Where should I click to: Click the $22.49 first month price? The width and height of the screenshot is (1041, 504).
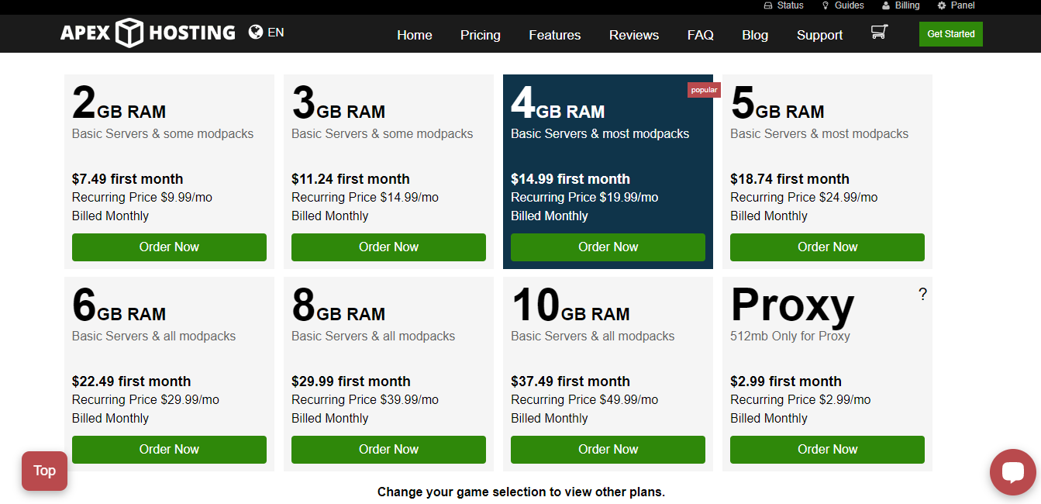131,381
